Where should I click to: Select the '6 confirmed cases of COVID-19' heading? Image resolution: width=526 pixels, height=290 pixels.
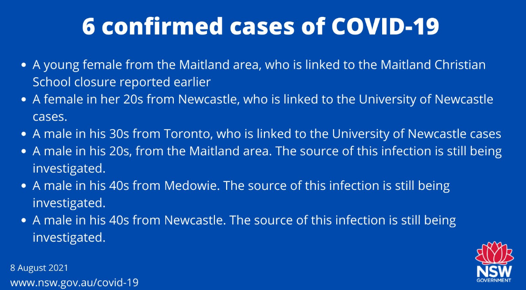point(261,27)
